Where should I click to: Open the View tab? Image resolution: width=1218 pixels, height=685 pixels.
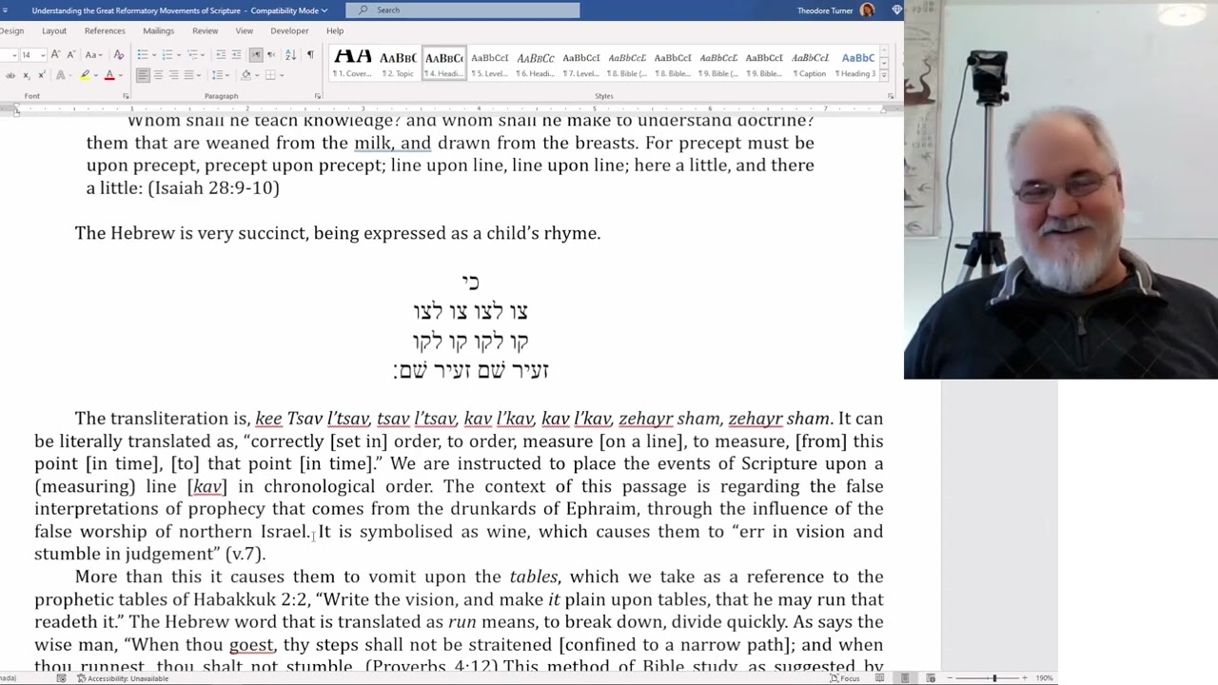point(245,30)
